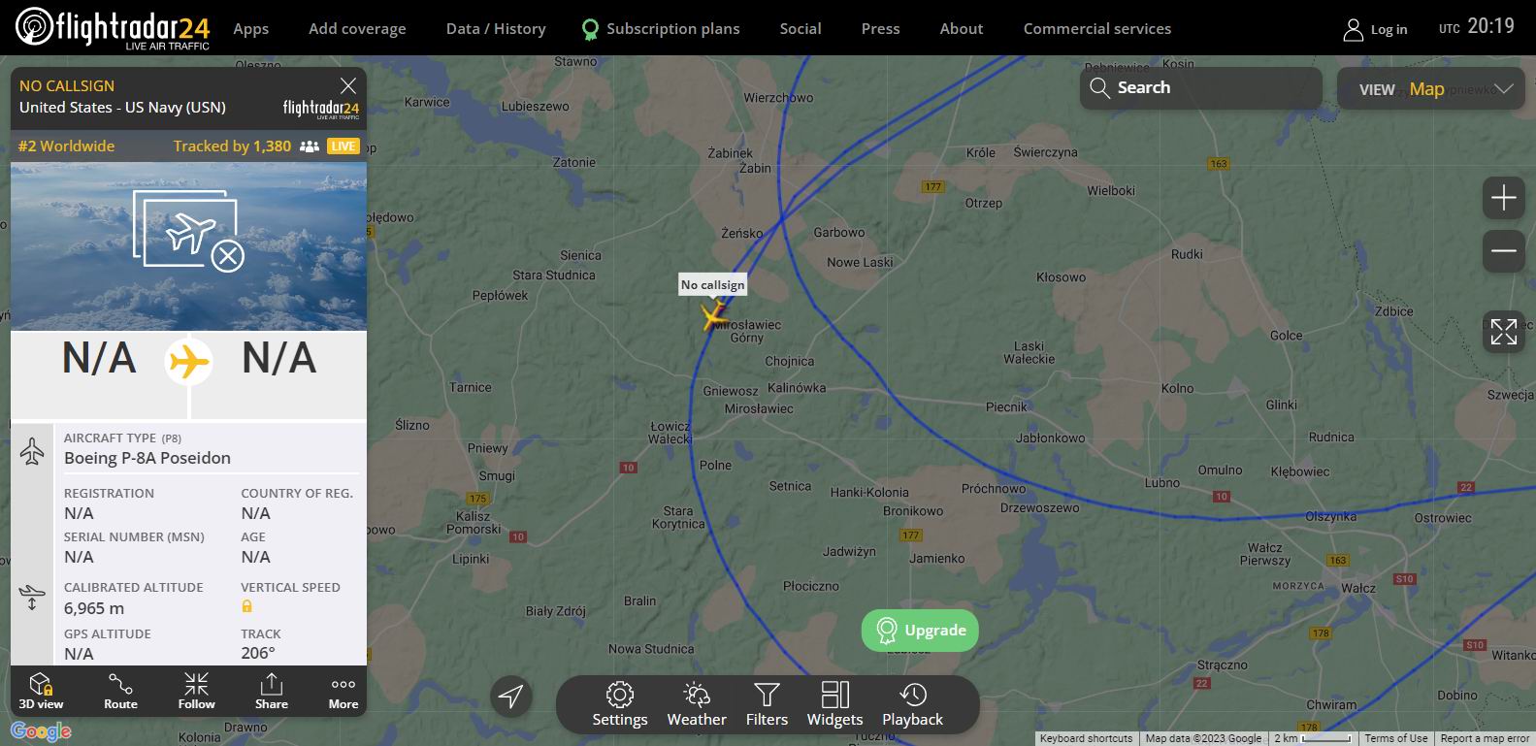Zoom out on the map
This screenshot has width=1536, height=746.
coord(1503,251)
